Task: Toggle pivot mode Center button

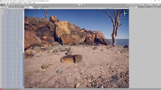Action: pos(21,5)
